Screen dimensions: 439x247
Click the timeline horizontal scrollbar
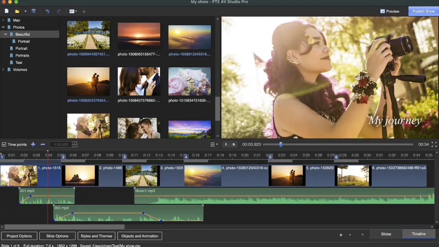pos(64,227)
